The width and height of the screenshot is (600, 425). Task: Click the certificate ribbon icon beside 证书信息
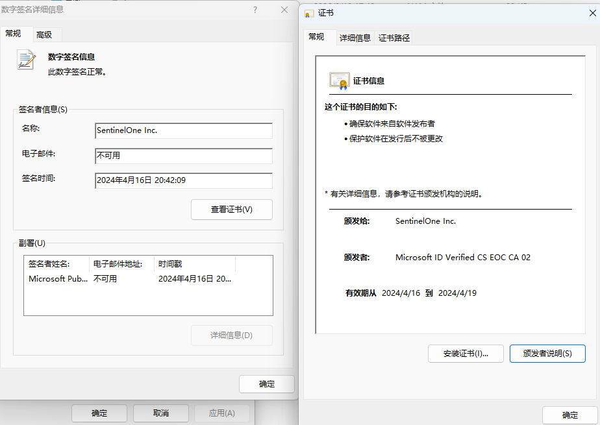tap(340, 80)
